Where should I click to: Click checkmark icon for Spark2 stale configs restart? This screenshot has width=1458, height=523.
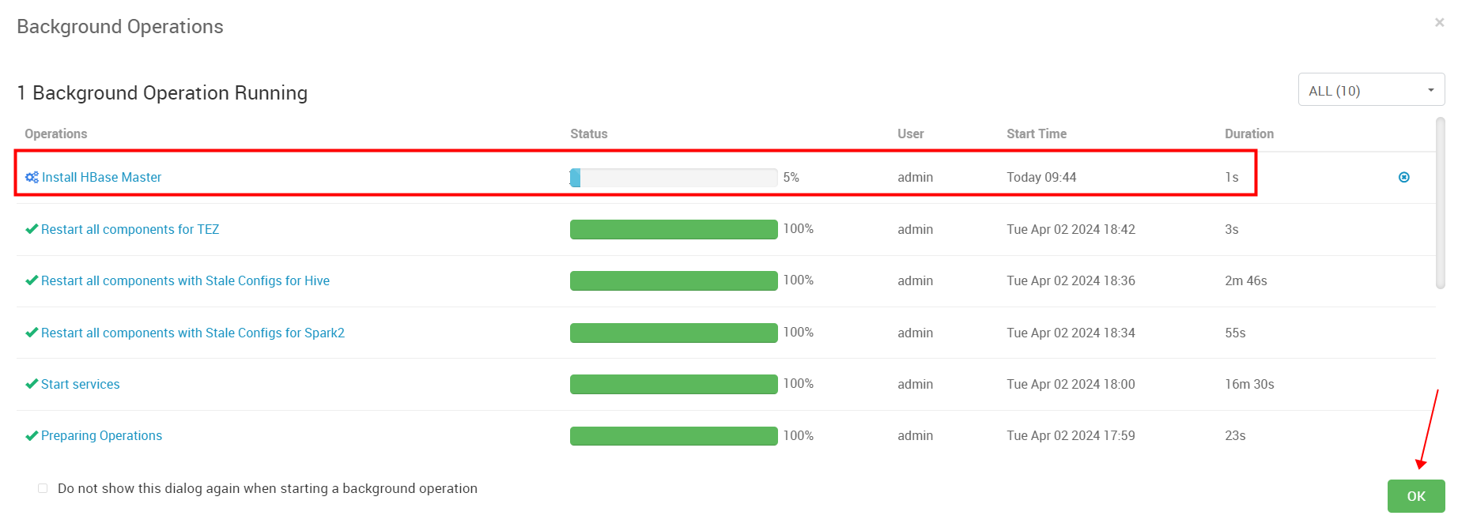pos(32,333)
